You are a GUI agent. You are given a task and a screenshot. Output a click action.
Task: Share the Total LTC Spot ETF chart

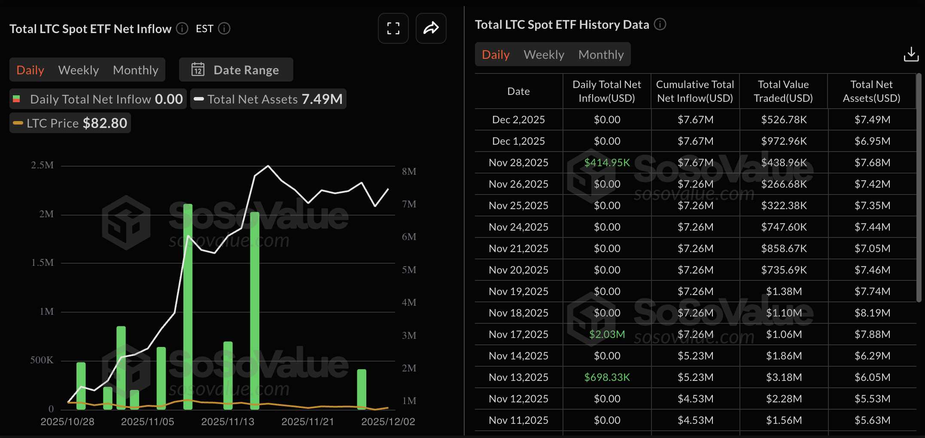(x=431, y=28)
